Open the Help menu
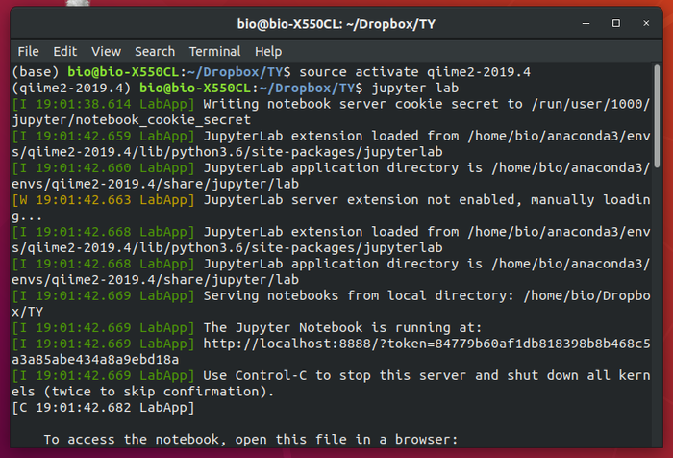The image size is (673, 458). pyautogui.click(x=268, y=51)
